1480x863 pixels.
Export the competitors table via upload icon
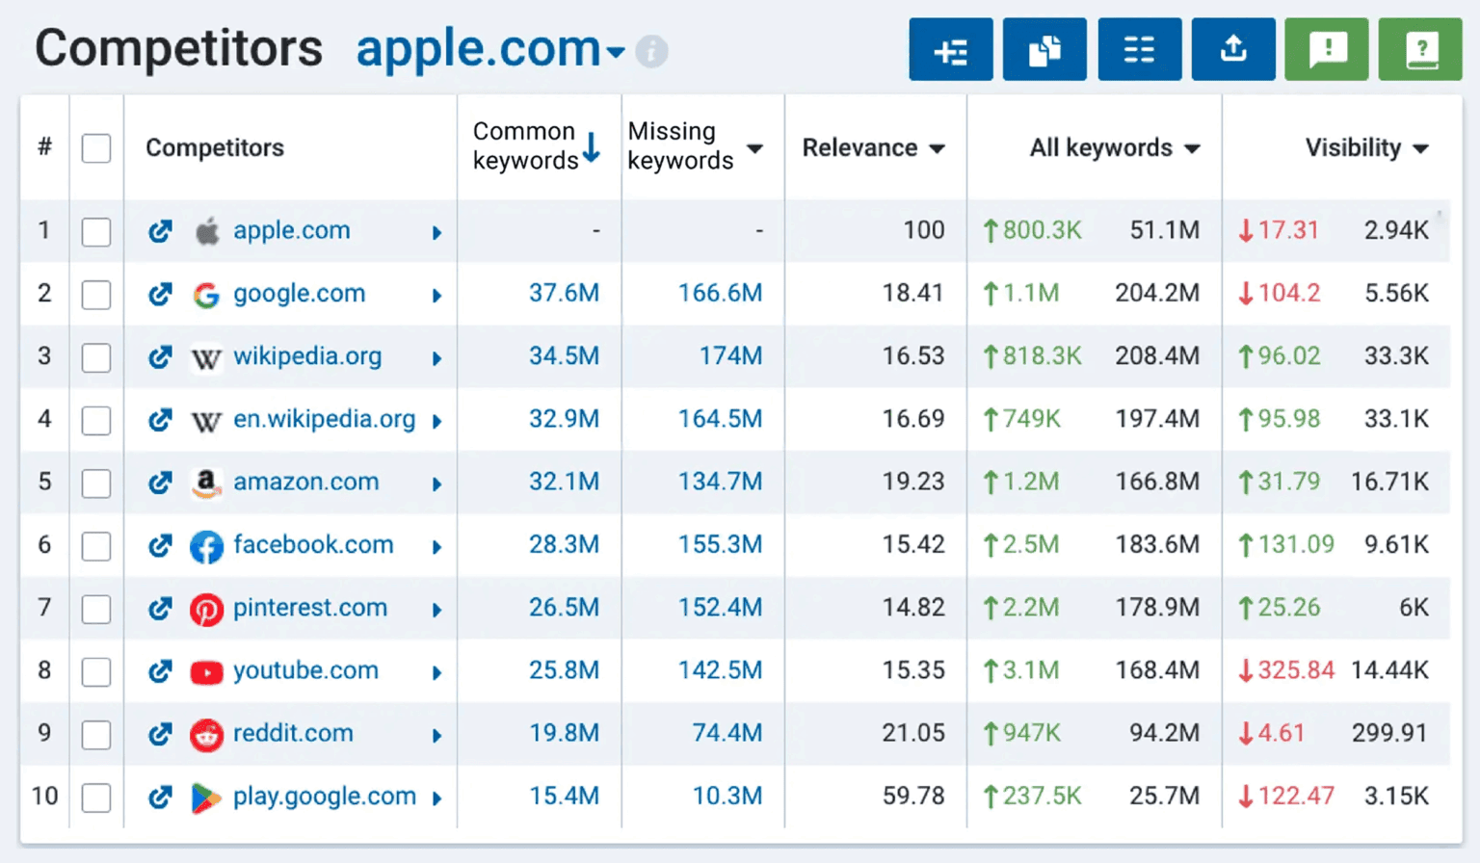[x=1233, y=49]
